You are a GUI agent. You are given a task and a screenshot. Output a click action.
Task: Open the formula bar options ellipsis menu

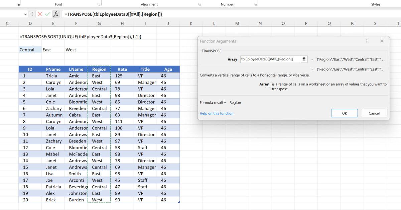[32, 14]
